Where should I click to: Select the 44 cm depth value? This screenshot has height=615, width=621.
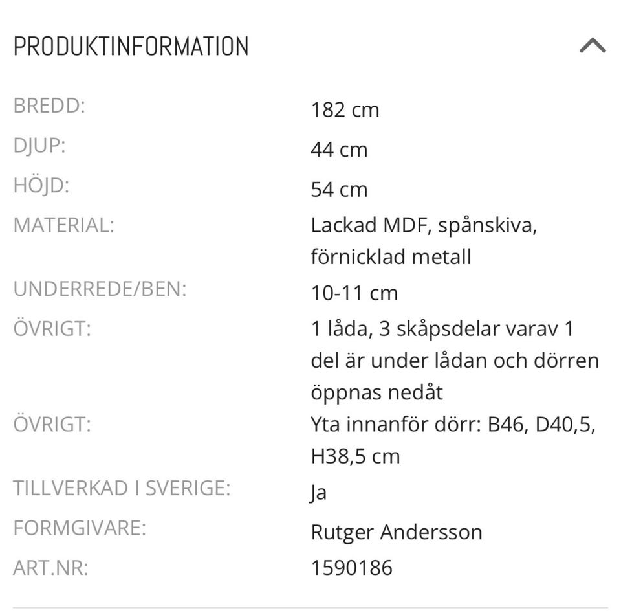(339, 150)
